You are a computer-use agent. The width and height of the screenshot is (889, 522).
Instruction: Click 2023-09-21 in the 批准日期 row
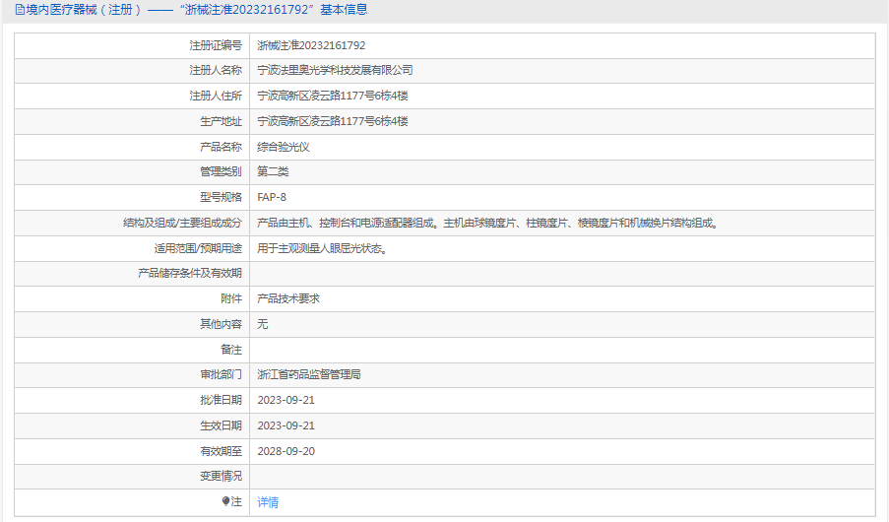(286, 400)
